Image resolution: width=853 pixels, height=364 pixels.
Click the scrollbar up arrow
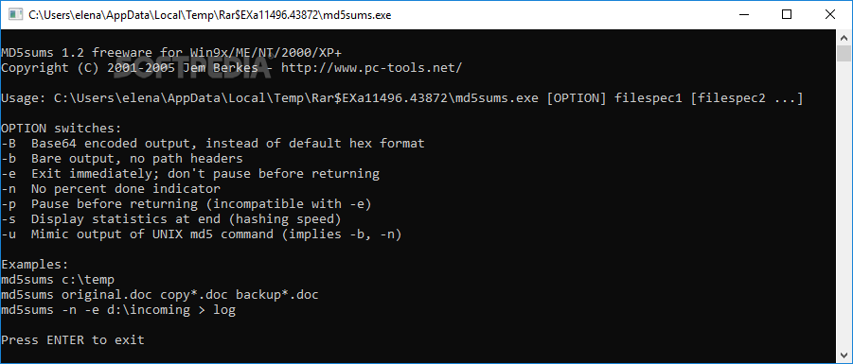click(844, 38)
